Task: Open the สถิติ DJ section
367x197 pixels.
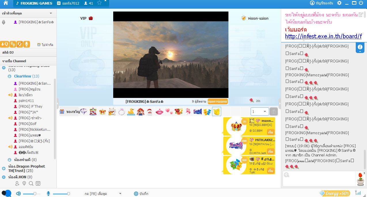Action: pos(28,52)
